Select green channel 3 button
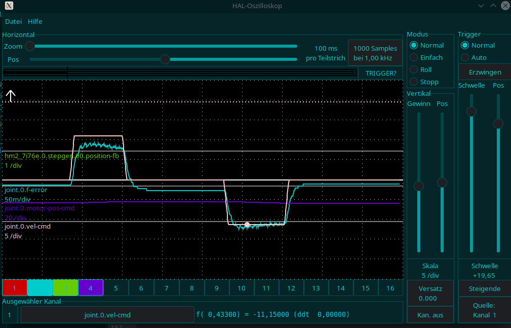511x328 pixels. [x=65, y=288]
